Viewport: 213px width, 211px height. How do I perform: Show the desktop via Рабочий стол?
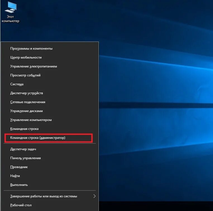click(x=50, y=205)
